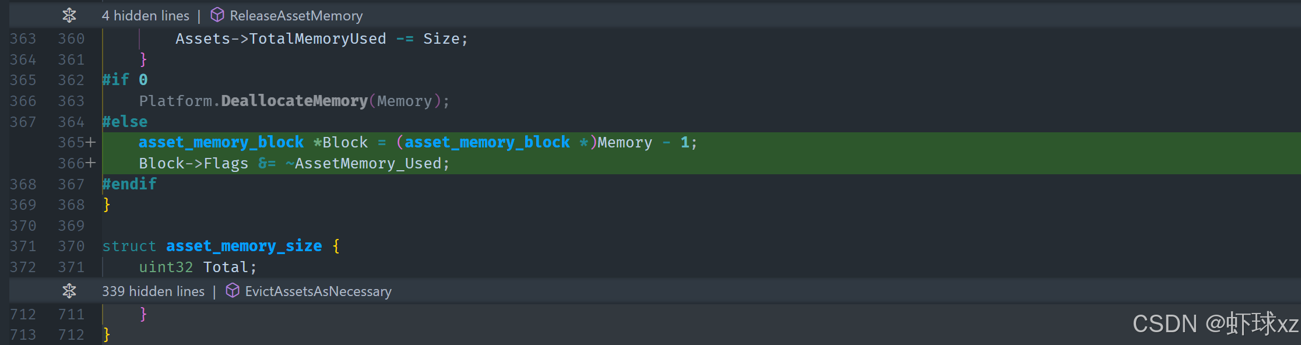Click the EvictAssetsAsNecessary cube icon
The image size is (1301, 345).
[x=232, y=290]
